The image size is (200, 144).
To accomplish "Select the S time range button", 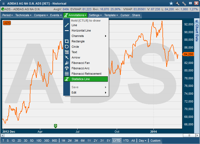I will tap(8, 140).
